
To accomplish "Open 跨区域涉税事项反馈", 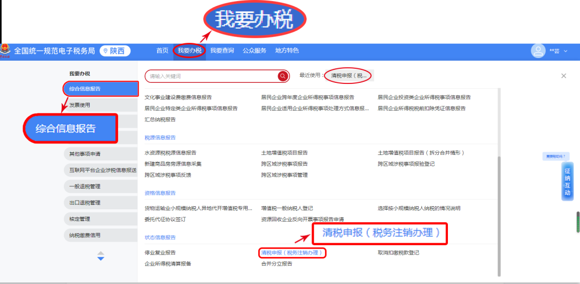I will 168,175.
